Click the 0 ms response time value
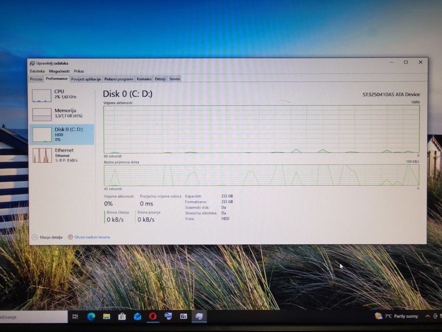 pos(147,204)
